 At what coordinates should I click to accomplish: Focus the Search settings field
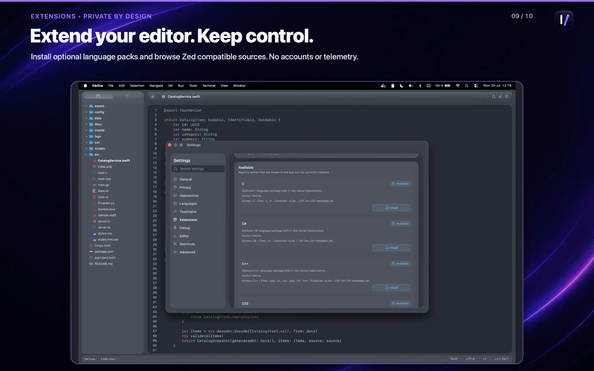(198, 169)
